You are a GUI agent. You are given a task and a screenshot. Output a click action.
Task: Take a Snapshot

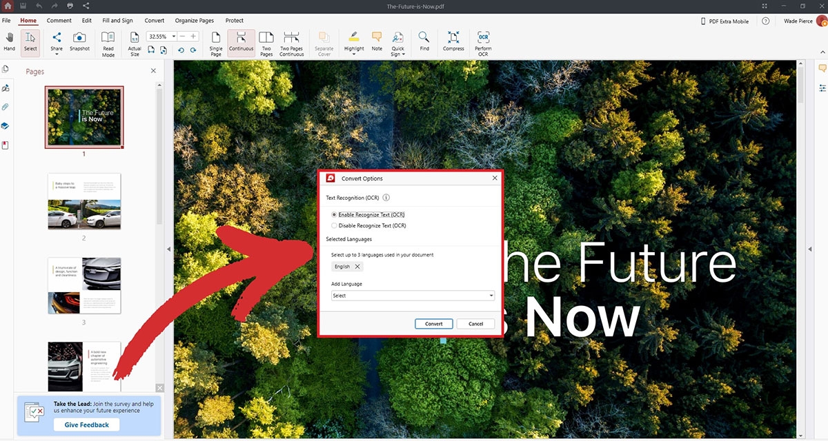tap(79, 42)
